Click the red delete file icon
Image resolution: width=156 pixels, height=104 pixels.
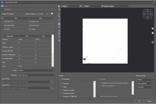pos(6,6)
